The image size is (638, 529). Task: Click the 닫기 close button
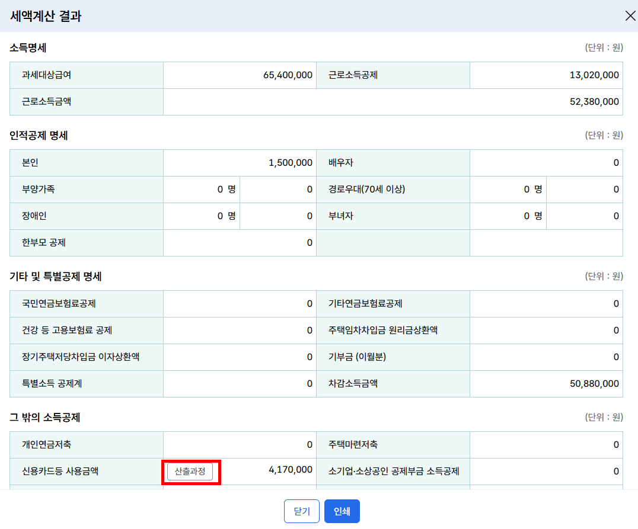pyautogui.click(x=302, y=511)
